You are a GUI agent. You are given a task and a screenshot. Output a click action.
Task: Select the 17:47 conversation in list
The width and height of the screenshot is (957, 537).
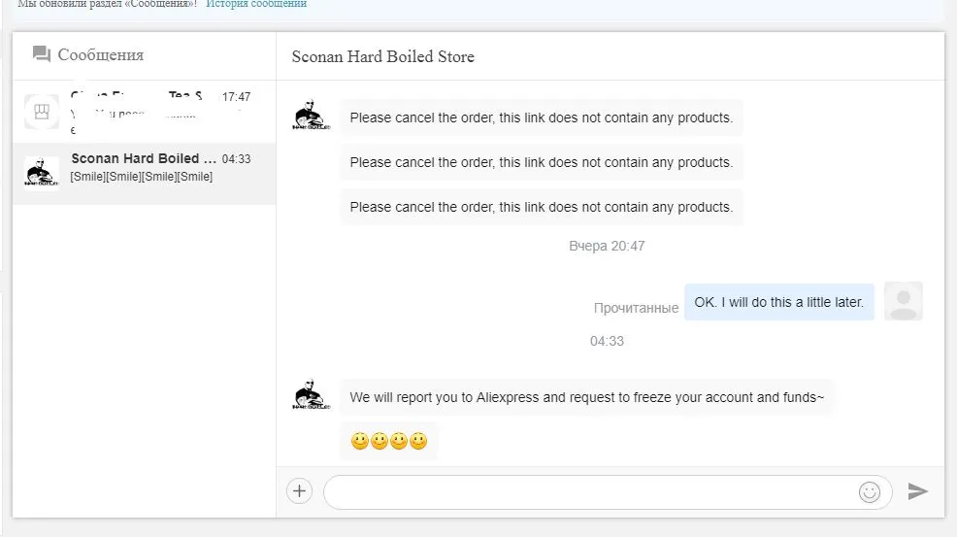(x=144, y=112)
